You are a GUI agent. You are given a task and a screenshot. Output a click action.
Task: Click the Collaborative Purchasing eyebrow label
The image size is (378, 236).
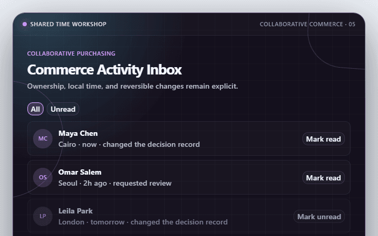(71, 53)
